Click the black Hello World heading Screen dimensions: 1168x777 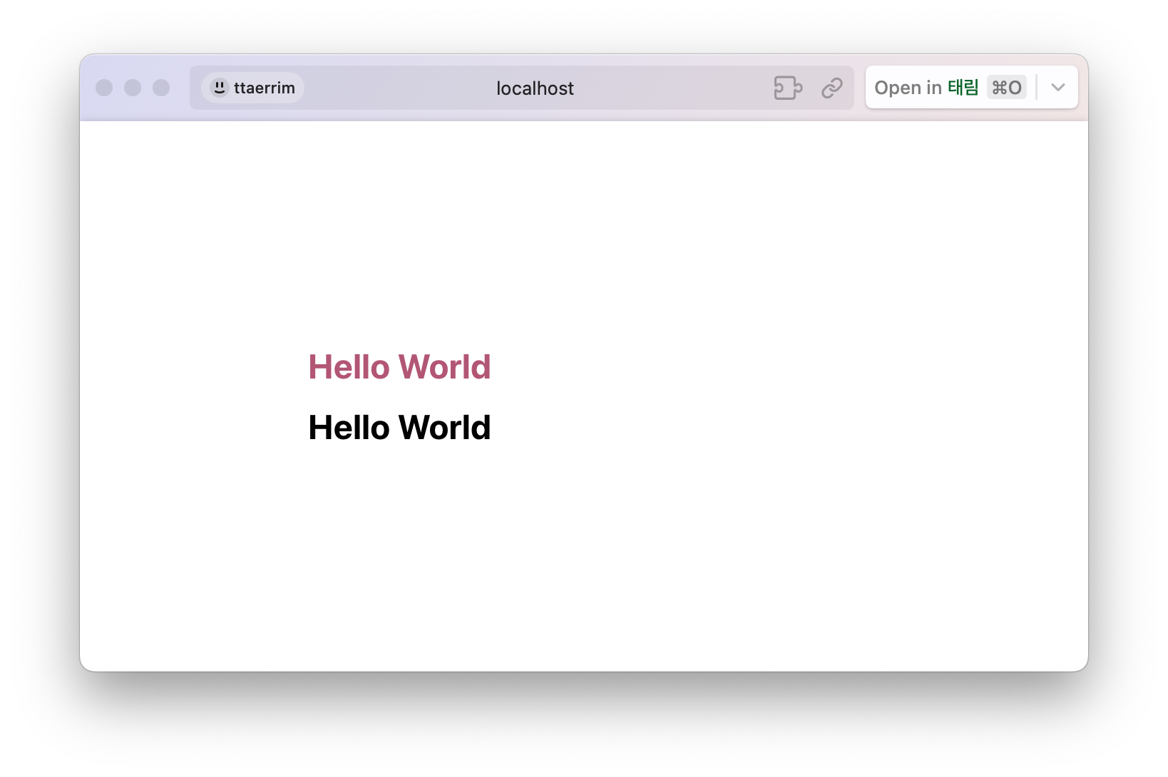click(x=399, y=428)
